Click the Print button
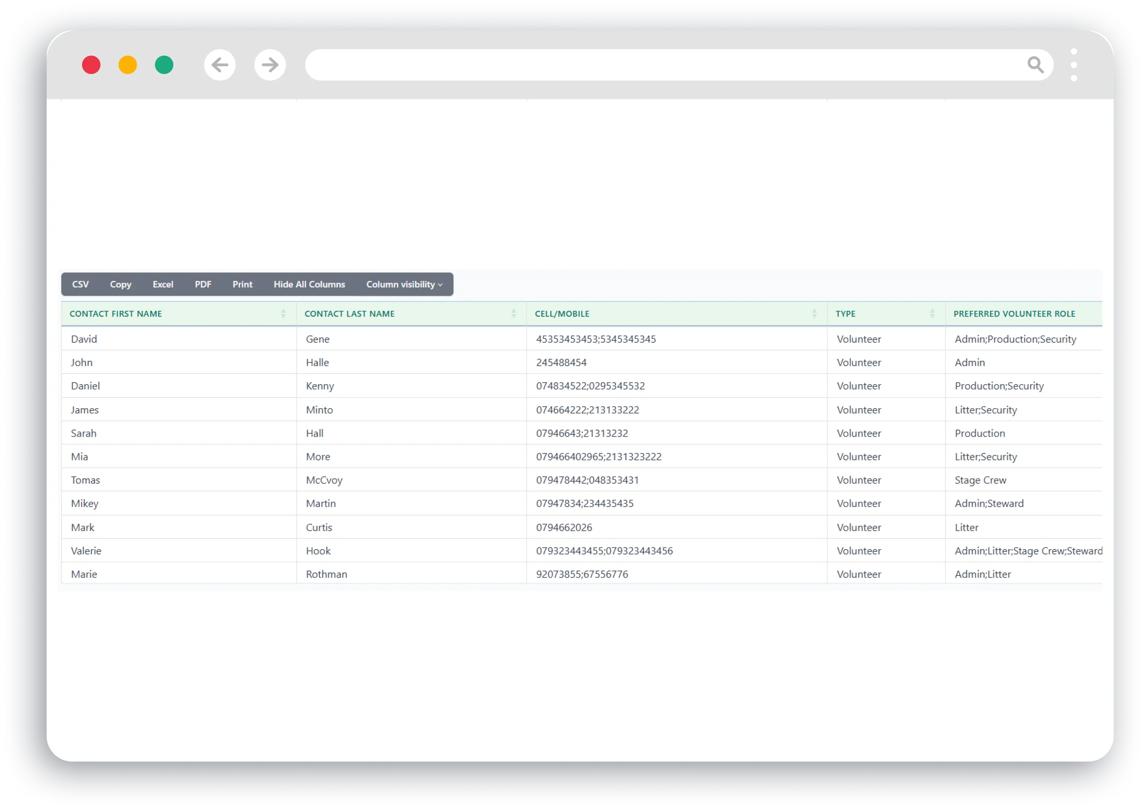 [242, 284]
